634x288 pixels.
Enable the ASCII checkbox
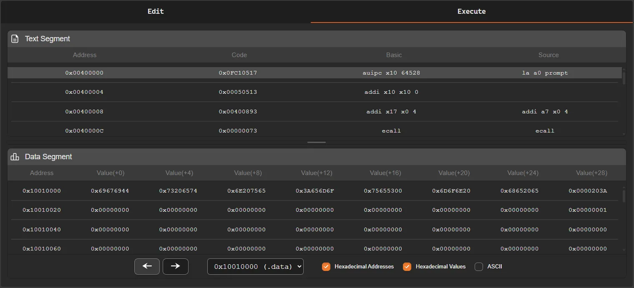[x=479, y=267]
